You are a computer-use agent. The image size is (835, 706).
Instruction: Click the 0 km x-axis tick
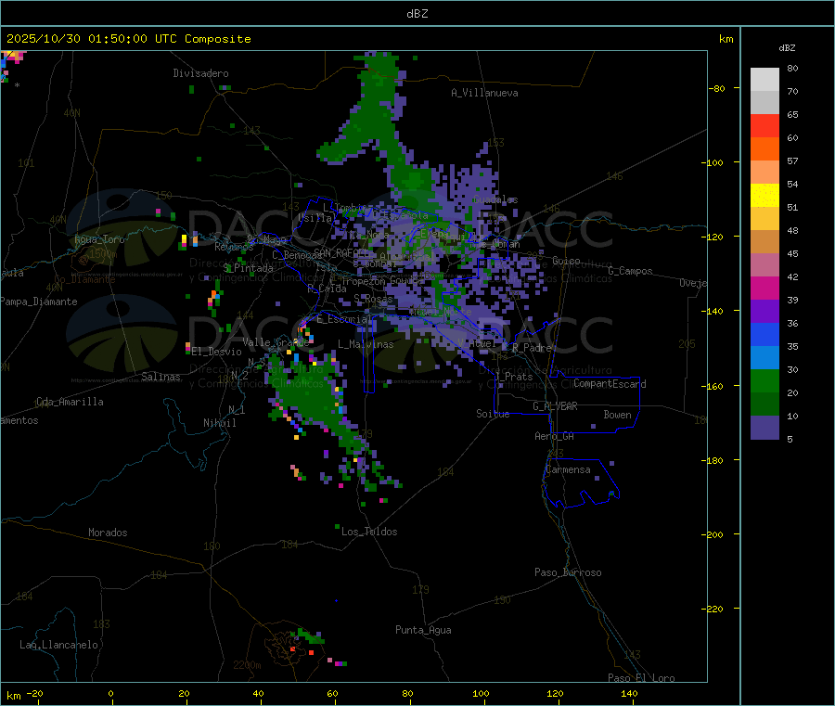pos(110,693)
